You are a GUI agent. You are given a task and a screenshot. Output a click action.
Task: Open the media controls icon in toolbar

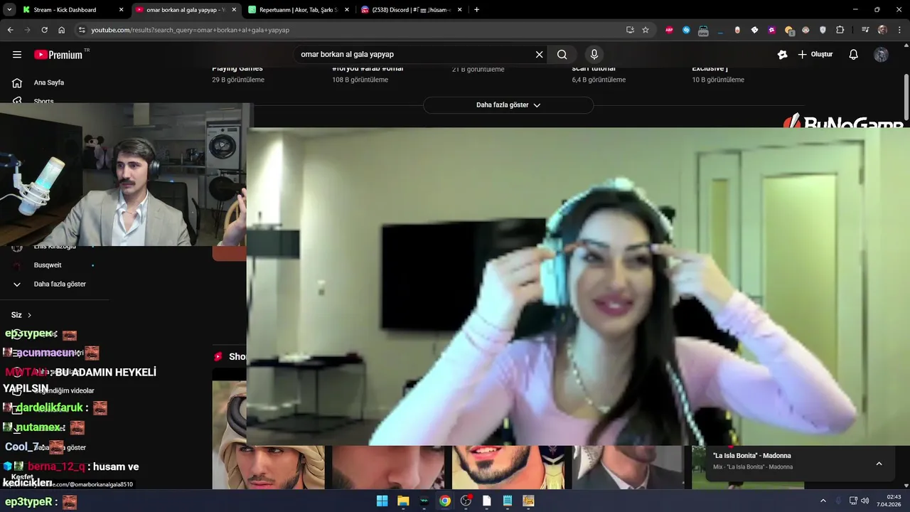coord(865,30)
